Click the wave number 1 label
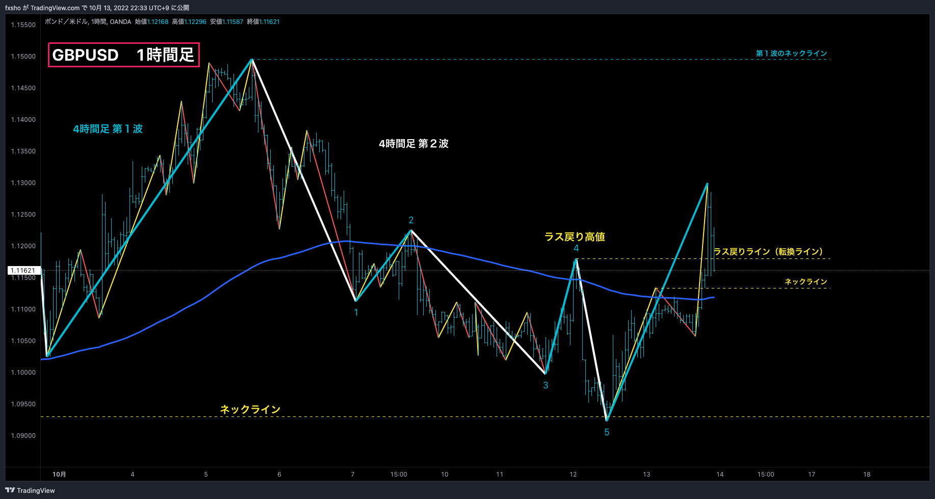Screen dimensions: 935x499 (356, 312)
